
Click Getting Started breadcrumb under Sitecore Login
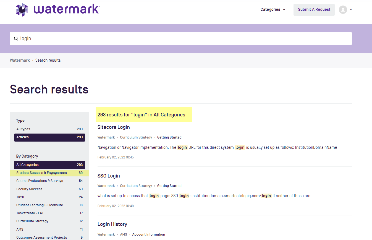pos(169,137)
